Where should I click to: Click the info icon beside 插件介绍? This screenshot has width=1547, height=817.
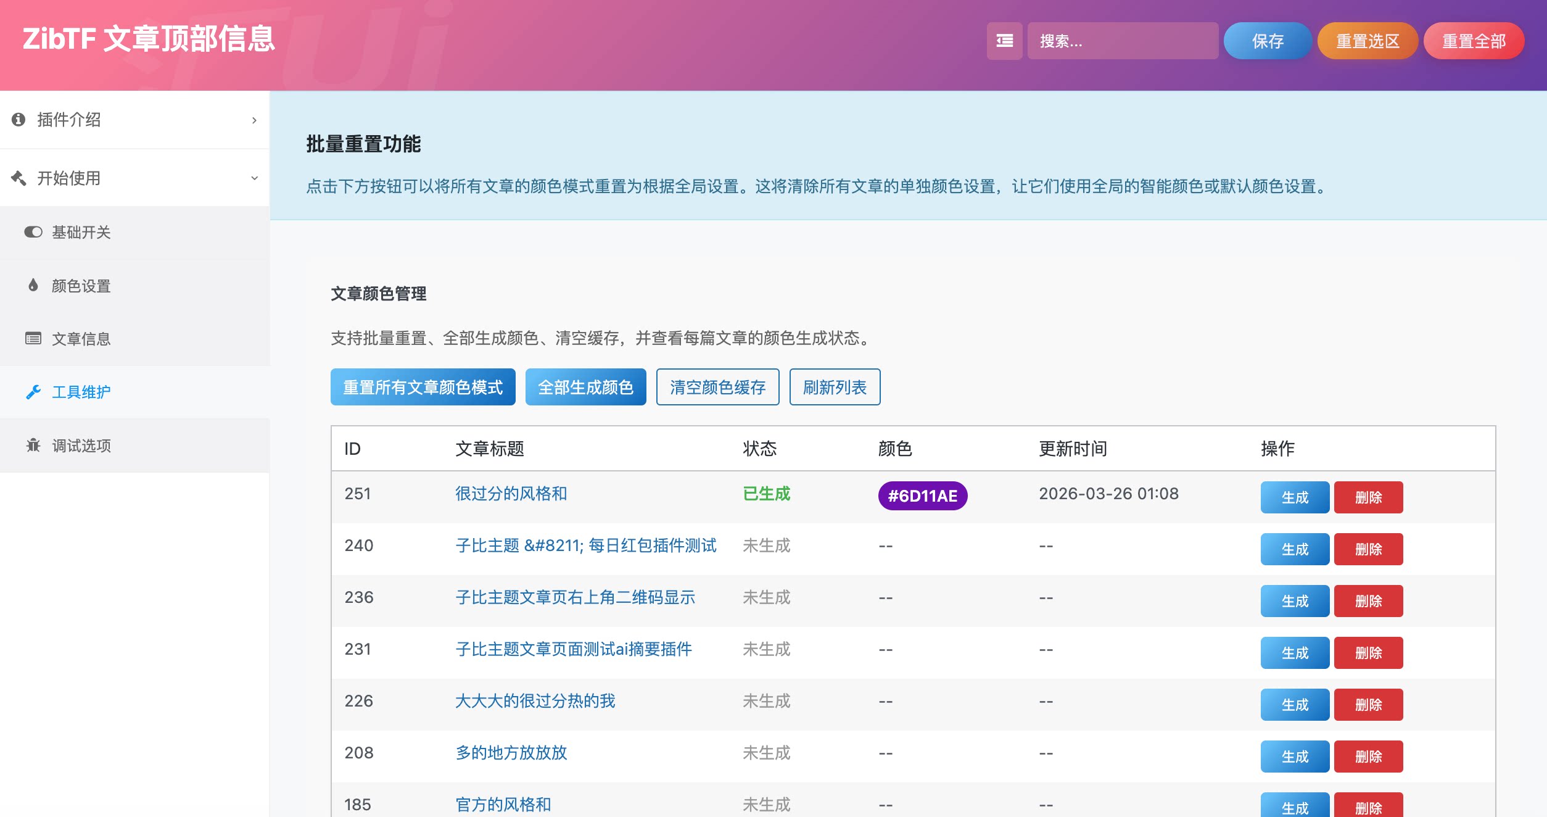19,119
